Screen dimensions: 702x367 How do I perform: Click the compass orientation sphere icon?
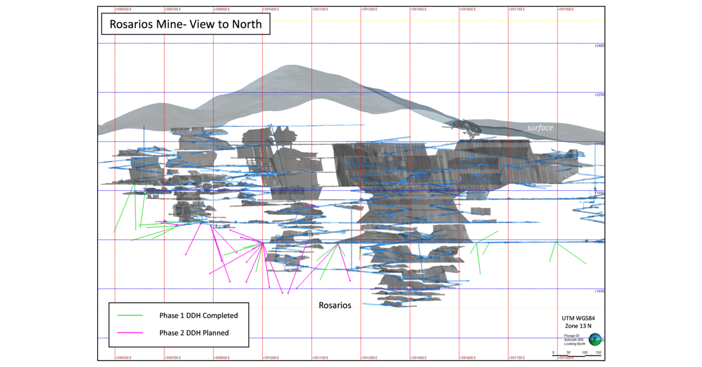[595, 339]
